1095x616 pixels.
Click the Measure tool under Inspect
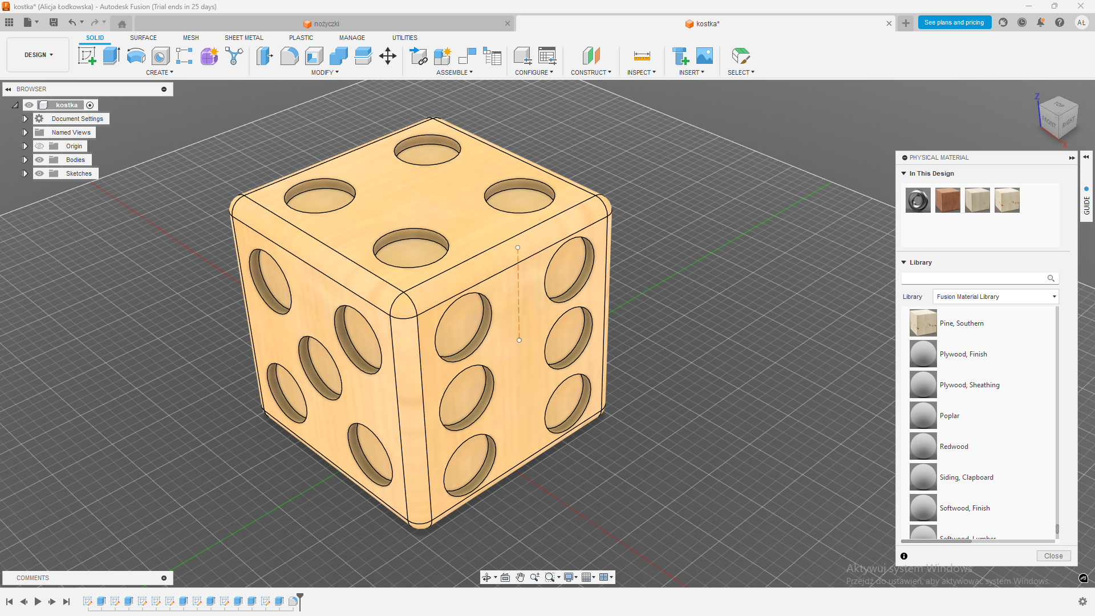642,56
